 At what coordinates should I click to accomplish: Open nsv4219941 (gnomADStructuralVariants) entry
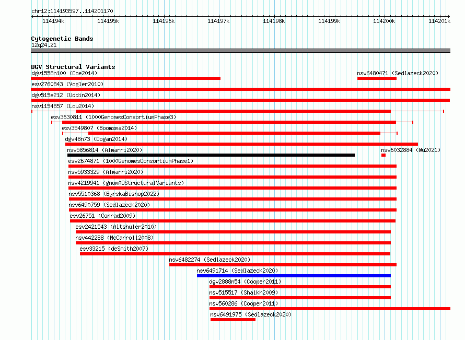click(x=126, y=183)
